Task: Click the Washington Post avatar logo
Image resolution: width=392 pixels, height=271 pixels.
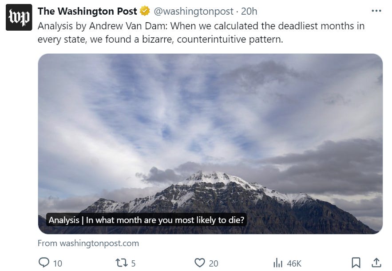Action: point(19,17)
